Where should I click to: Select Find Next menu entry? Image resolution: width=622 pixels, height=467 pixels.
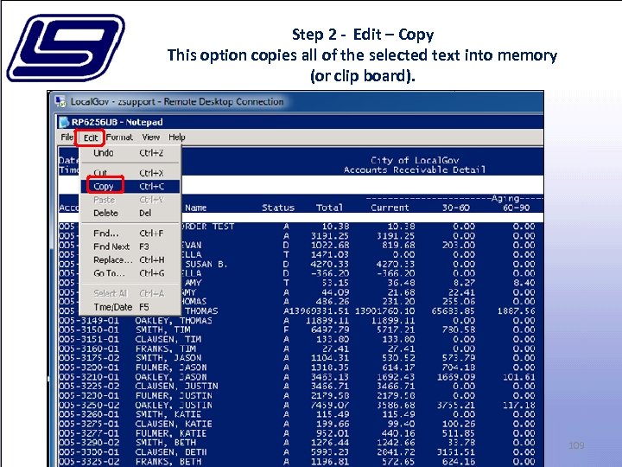click(x=130, y=246)
